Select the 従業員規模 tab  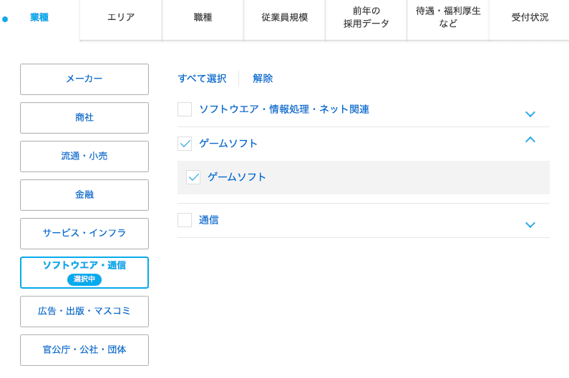(x=285, y=18)
